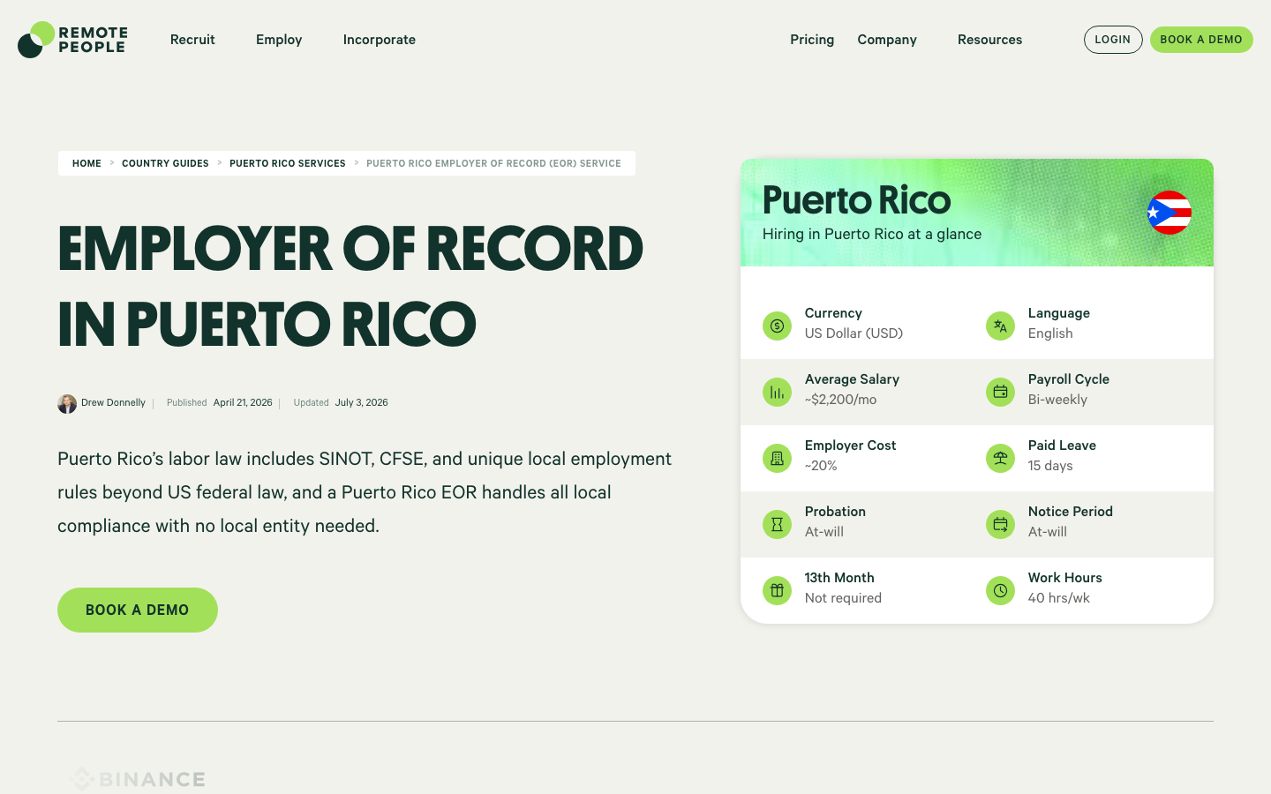Click Drew Donnelly's author avatar

[x=67, y=403]
